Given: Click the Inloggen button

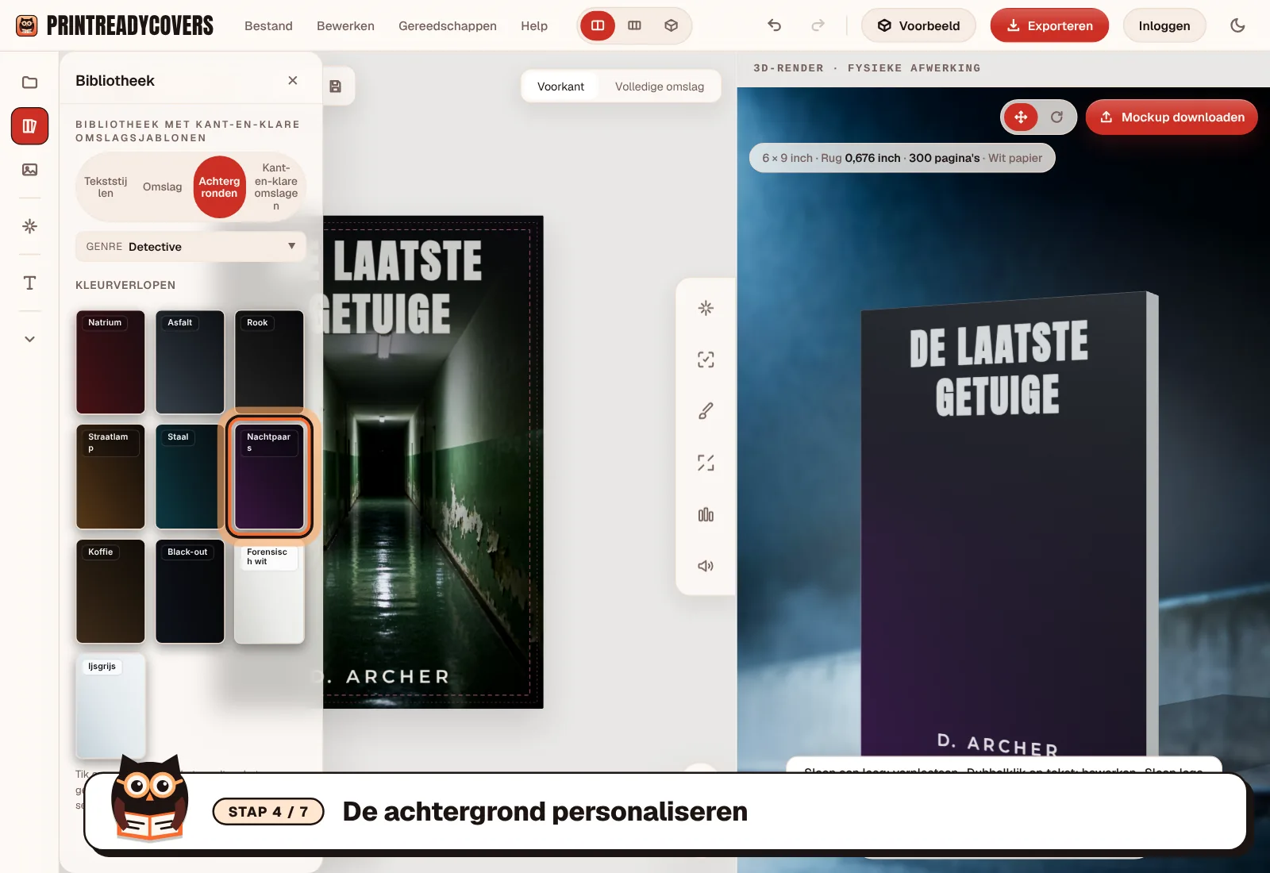Looking at the screenshot, I should [x=1164, y=25].
